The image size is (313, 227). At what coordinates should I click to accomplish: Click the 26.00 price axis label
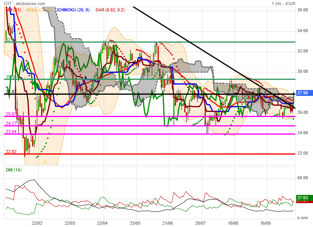pos(302,112)
